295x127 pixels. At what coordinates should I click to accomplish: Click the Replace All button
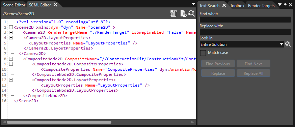(x=253, y=73)
